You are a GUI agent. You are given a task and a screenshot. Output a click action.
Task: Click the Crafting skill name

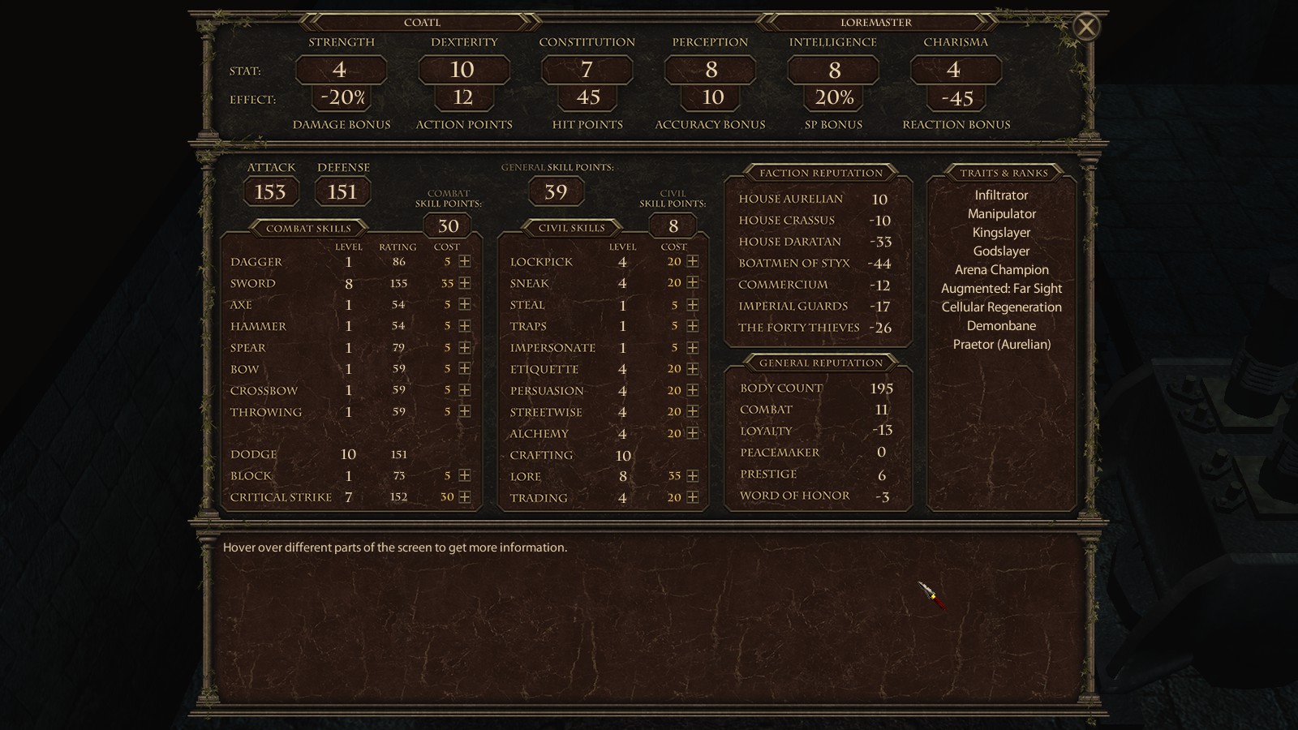click(x=541, y=455)
